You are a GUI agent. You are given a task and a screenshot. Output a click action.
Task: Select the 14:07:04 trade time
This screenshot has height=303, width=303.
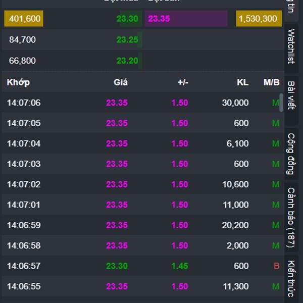click(x=24, y=143)
